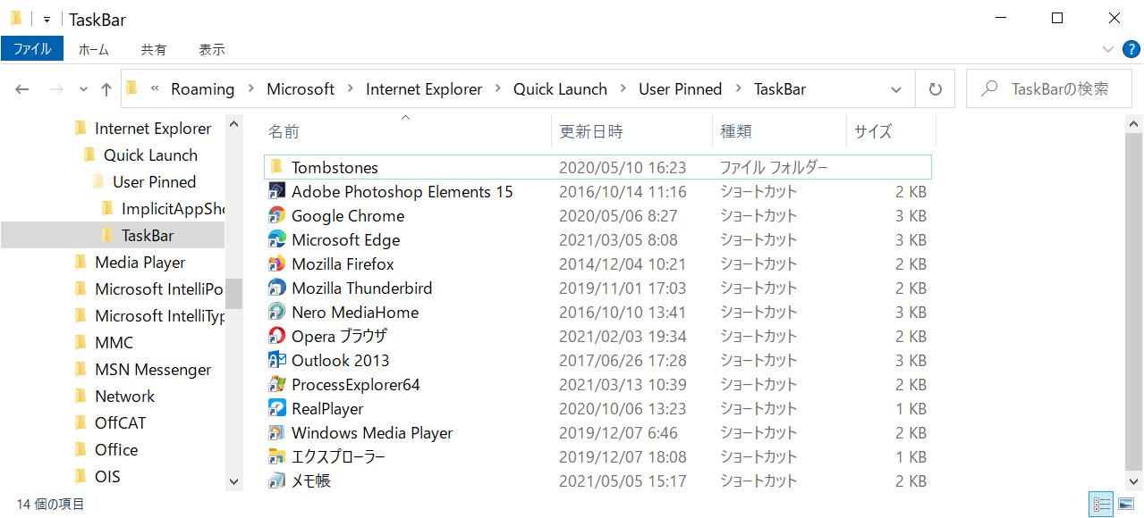Select ImplicitAppShortcuts folder in tree
Image resolution: width=1144 pixels, height=518 pixels.
click(172, 209)
